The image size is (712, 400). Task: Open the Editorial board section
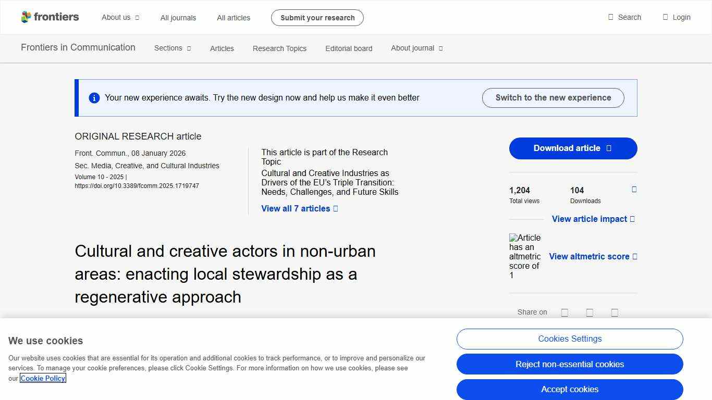(348, 48)
